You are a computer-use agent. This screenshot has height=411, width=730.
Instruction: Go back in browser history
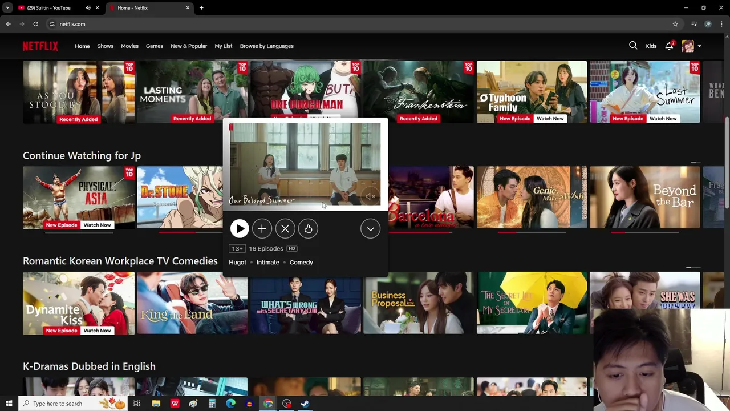point(9,24)
